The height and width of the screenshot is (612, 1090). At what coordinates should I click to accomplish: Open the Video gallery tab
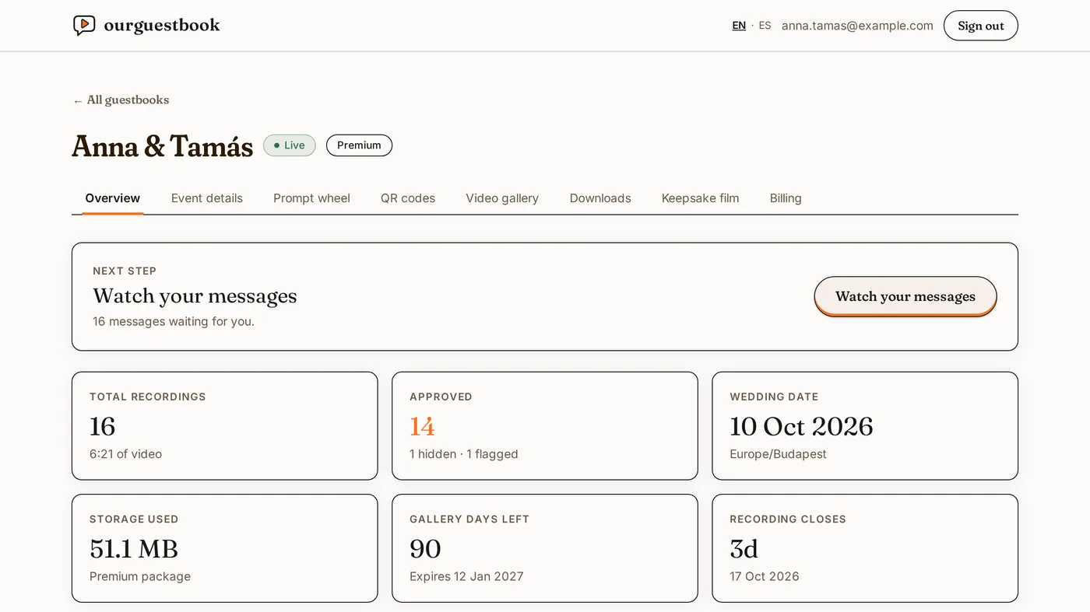point(502,198)
